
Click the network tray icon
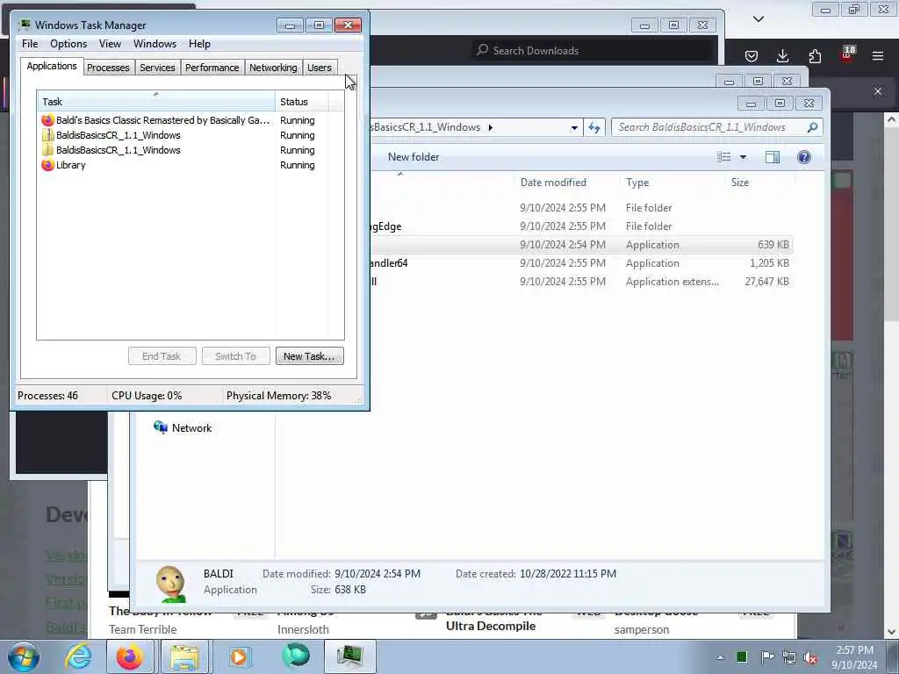point(789,657)
